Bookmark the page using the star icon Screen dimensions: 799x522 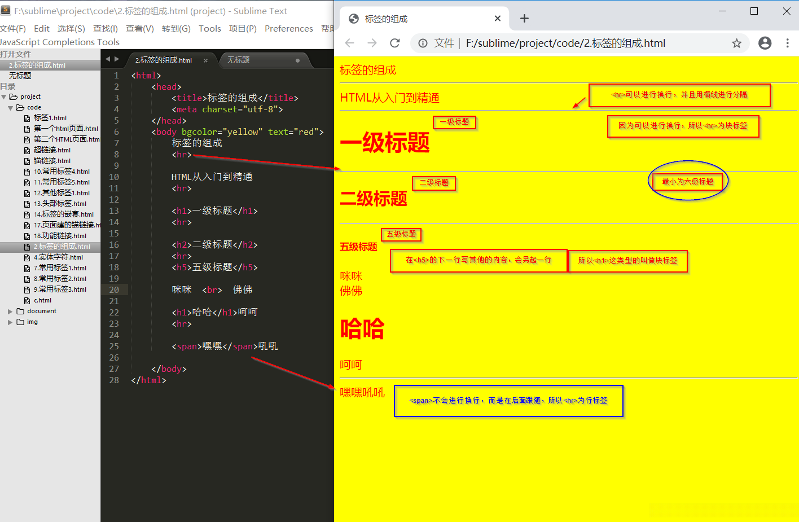[736, 42]
